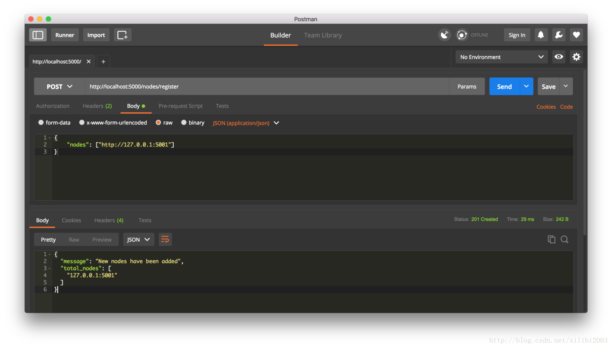
Task: Toggle line wrap icon in response toolbar
Action: coord(165,239)
